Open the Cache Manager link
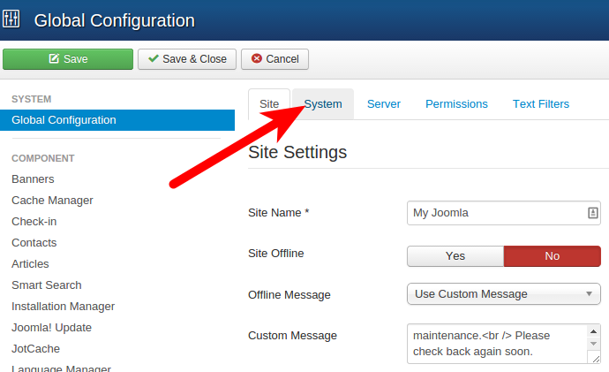609x372 pixels. 52,201
